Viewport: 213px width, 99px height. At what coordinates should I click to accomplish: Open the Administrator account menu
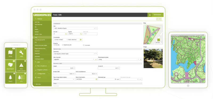158,15
